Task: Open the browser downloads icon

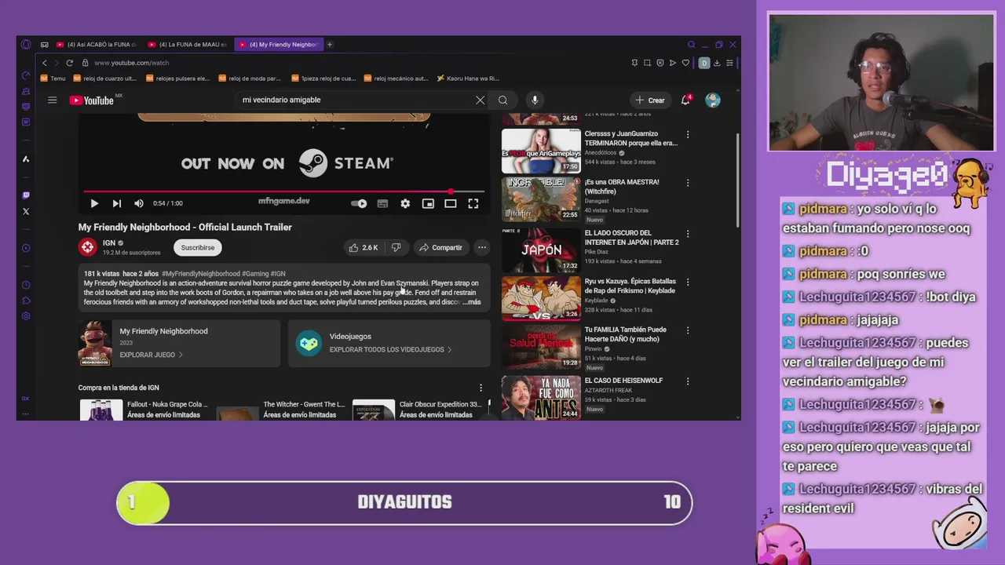Action: (717, 63)
